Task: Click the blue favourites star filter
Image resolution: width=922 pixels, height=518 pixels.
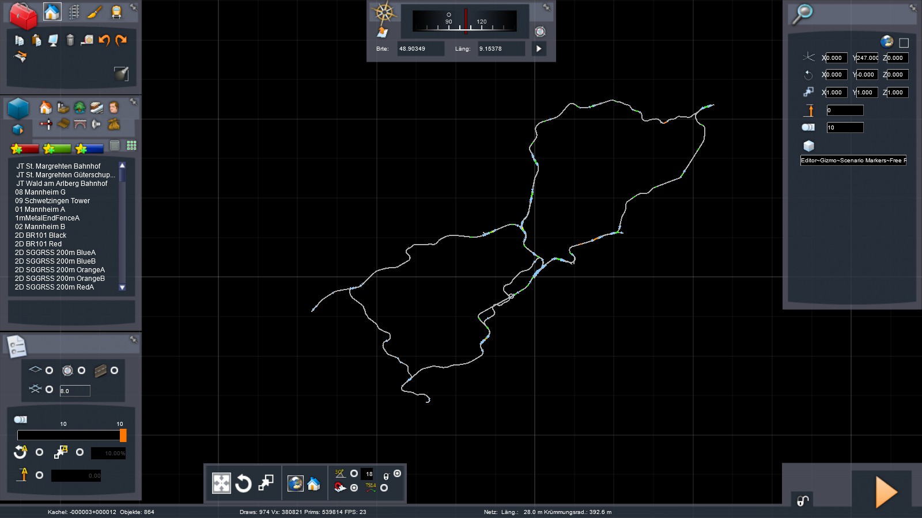Action: (x=89, y=149)
